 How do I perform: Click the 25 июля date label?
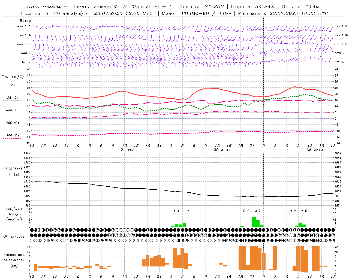222,150
